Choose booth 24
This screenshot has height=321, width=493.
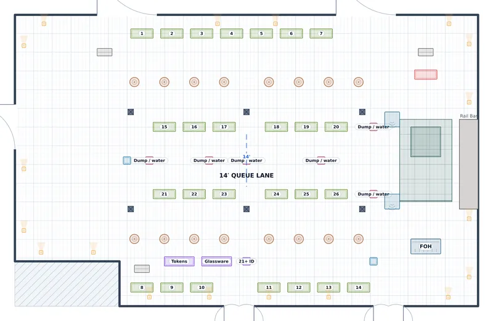click(276, 194)
